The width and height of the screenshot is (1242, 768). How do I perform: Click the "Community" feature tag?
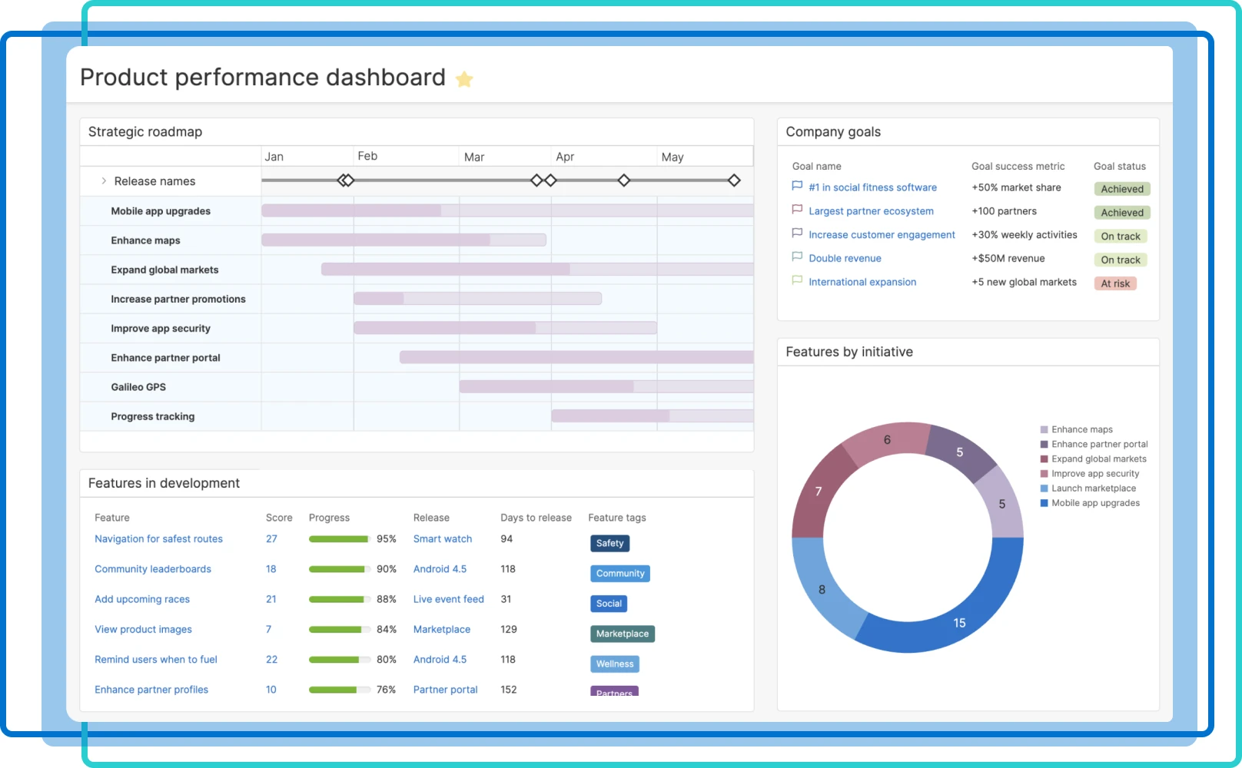point(620,573)
